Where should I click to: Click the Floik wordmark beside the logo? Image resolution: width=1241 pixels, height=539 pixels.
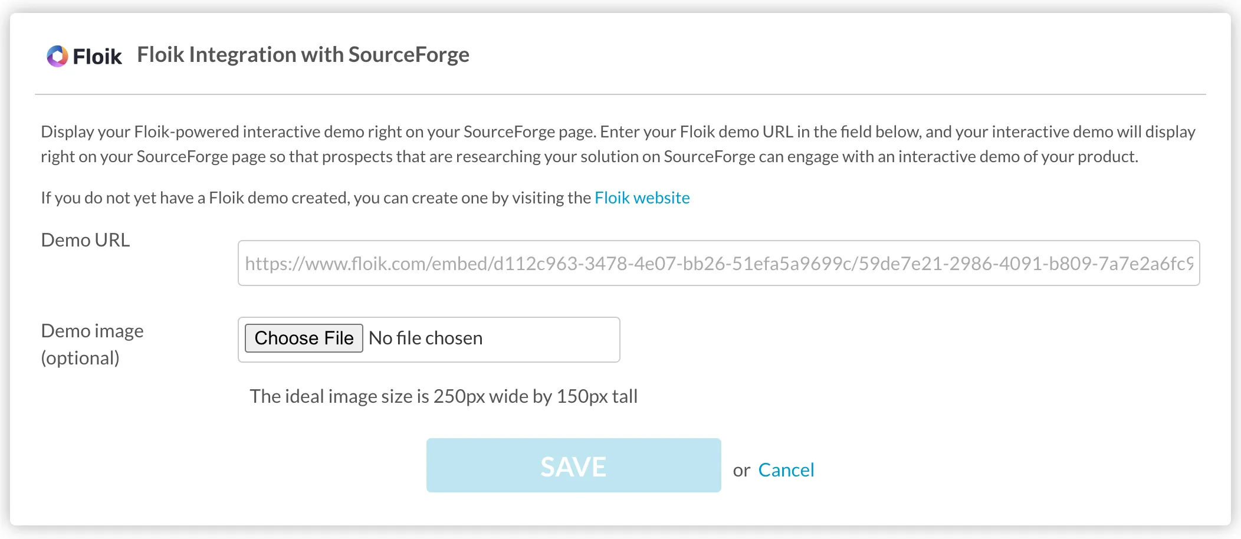[x=97, y=57]
